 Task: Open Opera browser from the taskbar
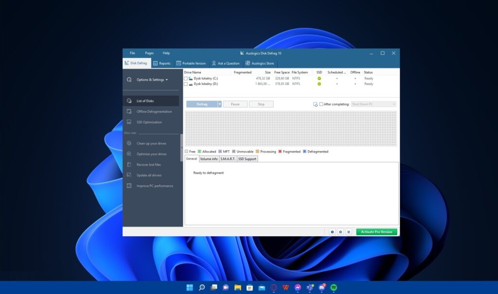click(274, 288)
